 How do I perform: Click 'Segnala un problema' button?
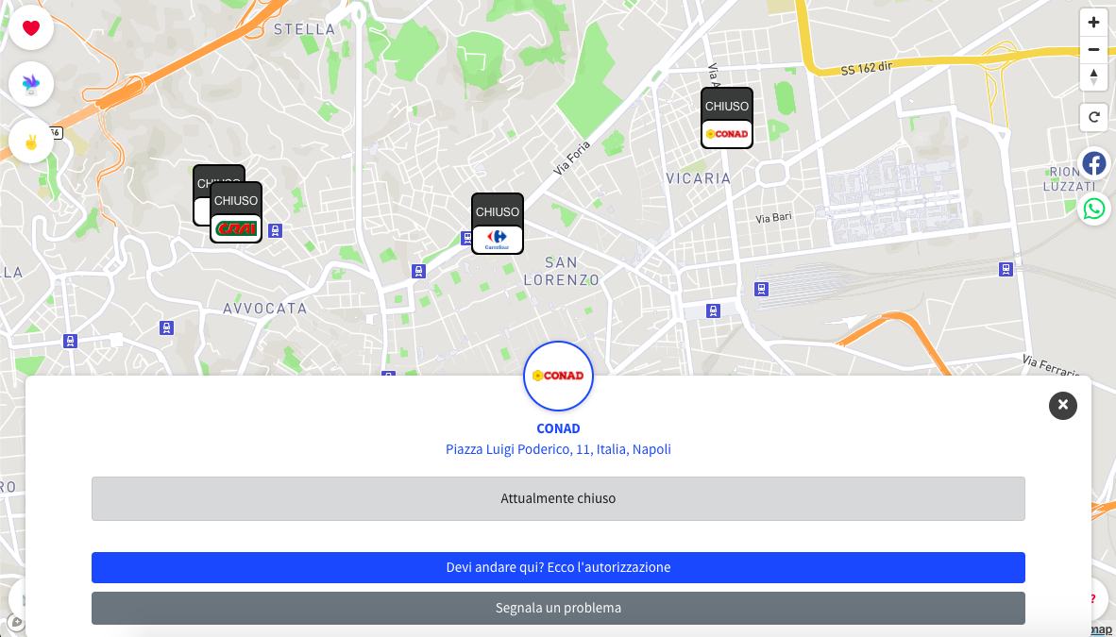pyautogui.click(x=558, y=608)
